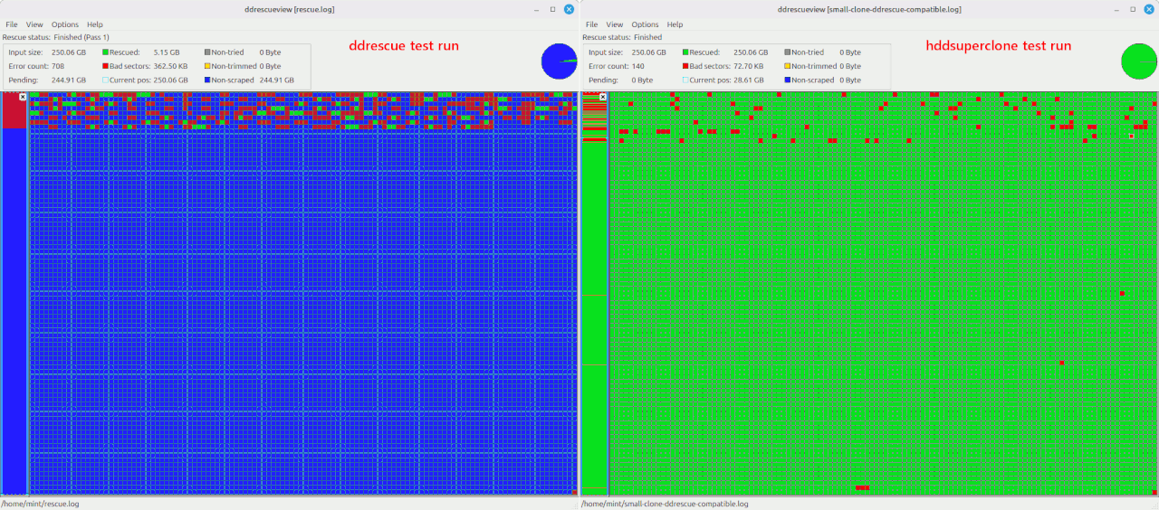Image resolution: width=1159 pixels, height=510 pixels.
Task: Click yellow Non-trimmed legend square in small-clone window
Action: click(787, 66)
